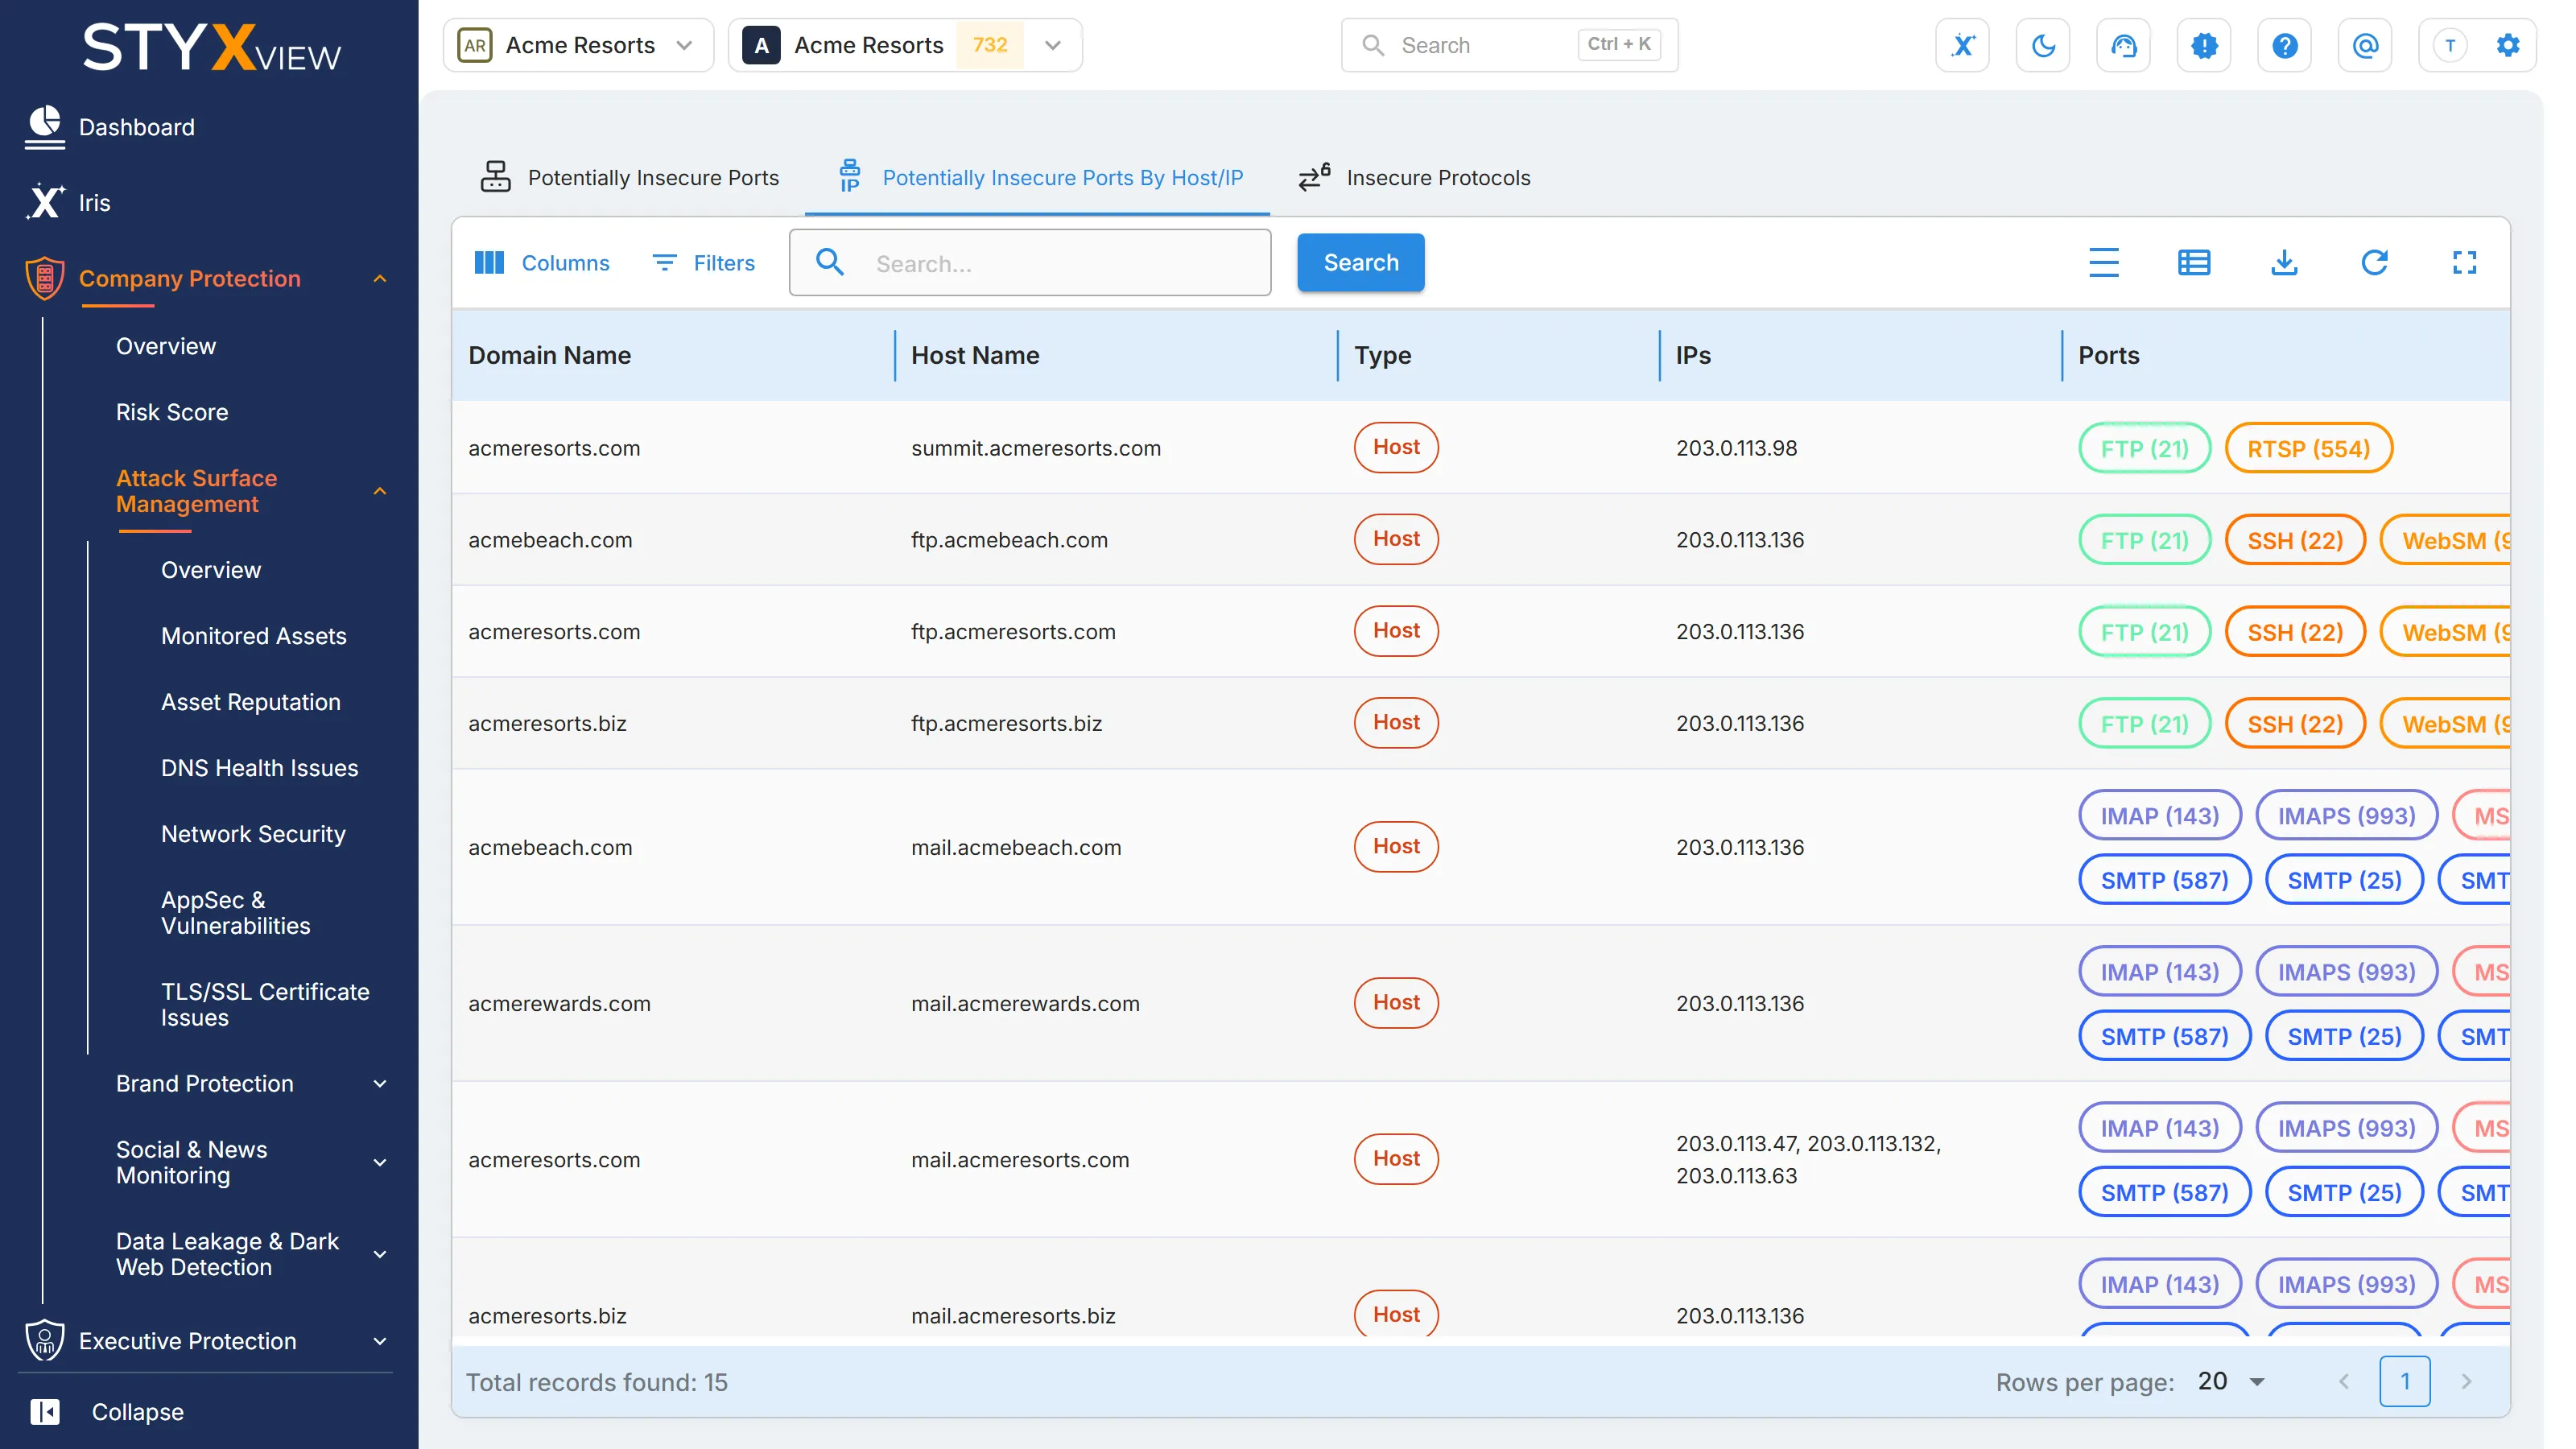Open DNS Health Issues menu item
Image resolution: width=2576 pixels, height=1449 pixels.
click(x=259, y=767)
